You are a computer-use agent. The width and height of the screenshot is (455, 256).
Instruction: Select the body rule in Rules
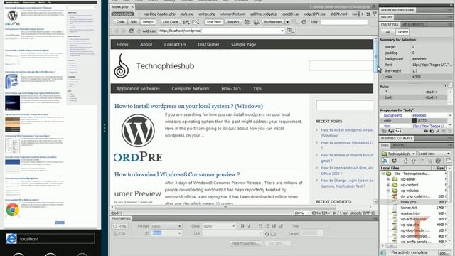coord(414,97)
